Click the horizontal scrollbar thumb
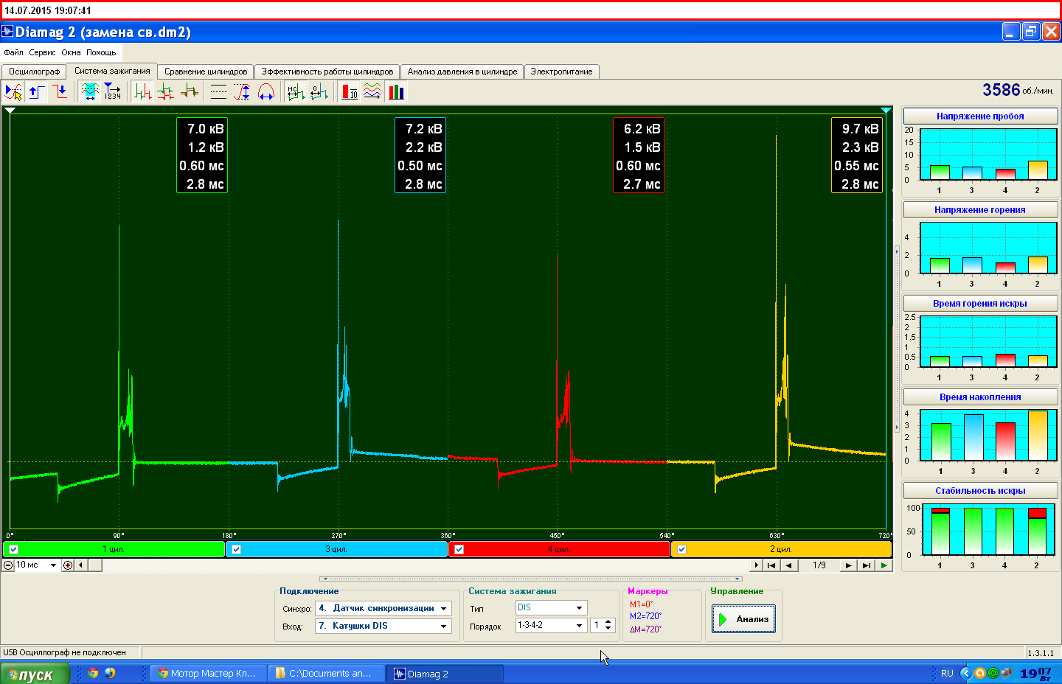 (94, 565)
